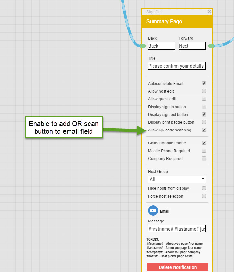The image size is (234, 272).
Task: Check the Mobile Phone Required box
Action: point(204,151)
